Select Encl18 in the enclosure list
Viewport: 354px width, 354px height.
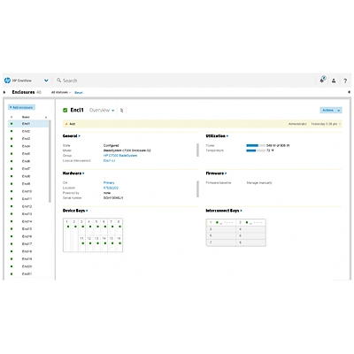[x=28, y=251]
